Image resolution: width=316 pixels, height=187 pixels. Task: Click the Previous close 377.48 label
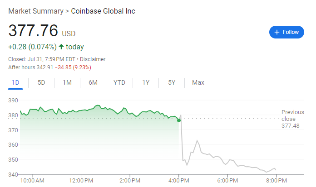(x=292, y=119)
